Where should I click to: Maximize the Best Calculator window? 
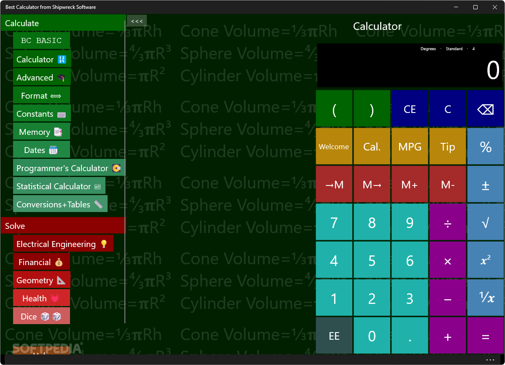coord(475,7)
